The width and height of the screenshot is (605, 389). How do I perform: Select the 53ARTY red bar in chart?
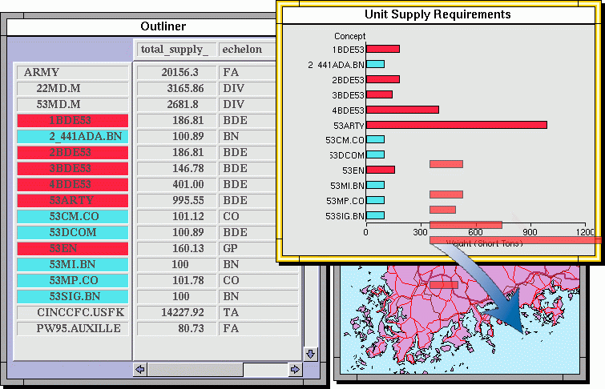456,124
